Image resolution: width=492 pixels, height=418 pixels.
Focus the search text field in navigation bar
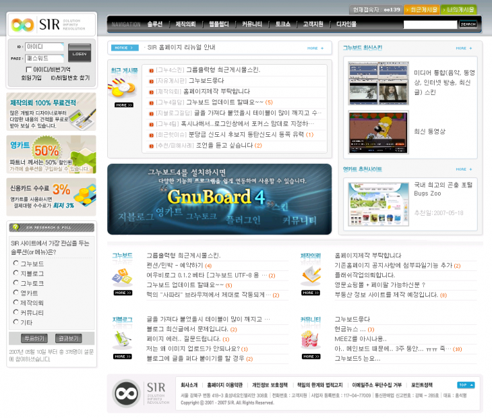click(430, 24)
